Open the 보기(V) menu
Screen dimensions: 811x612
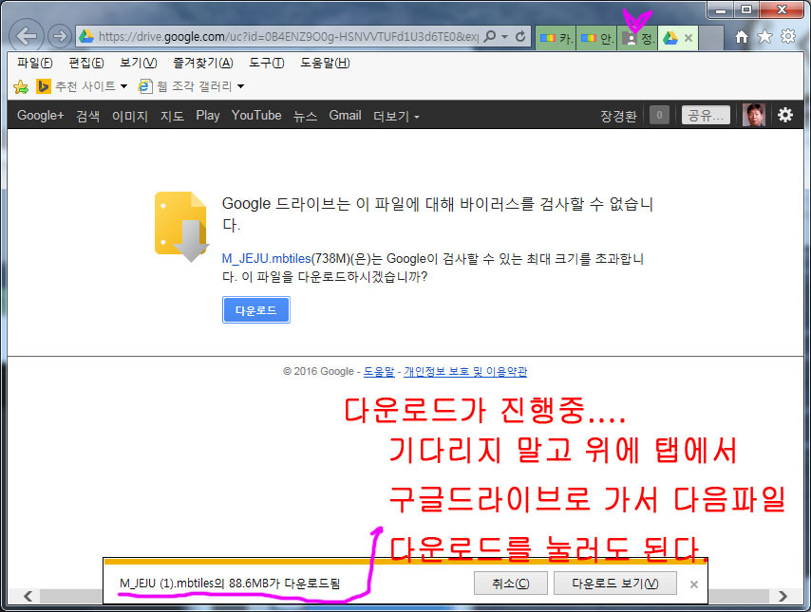(138, 63)
